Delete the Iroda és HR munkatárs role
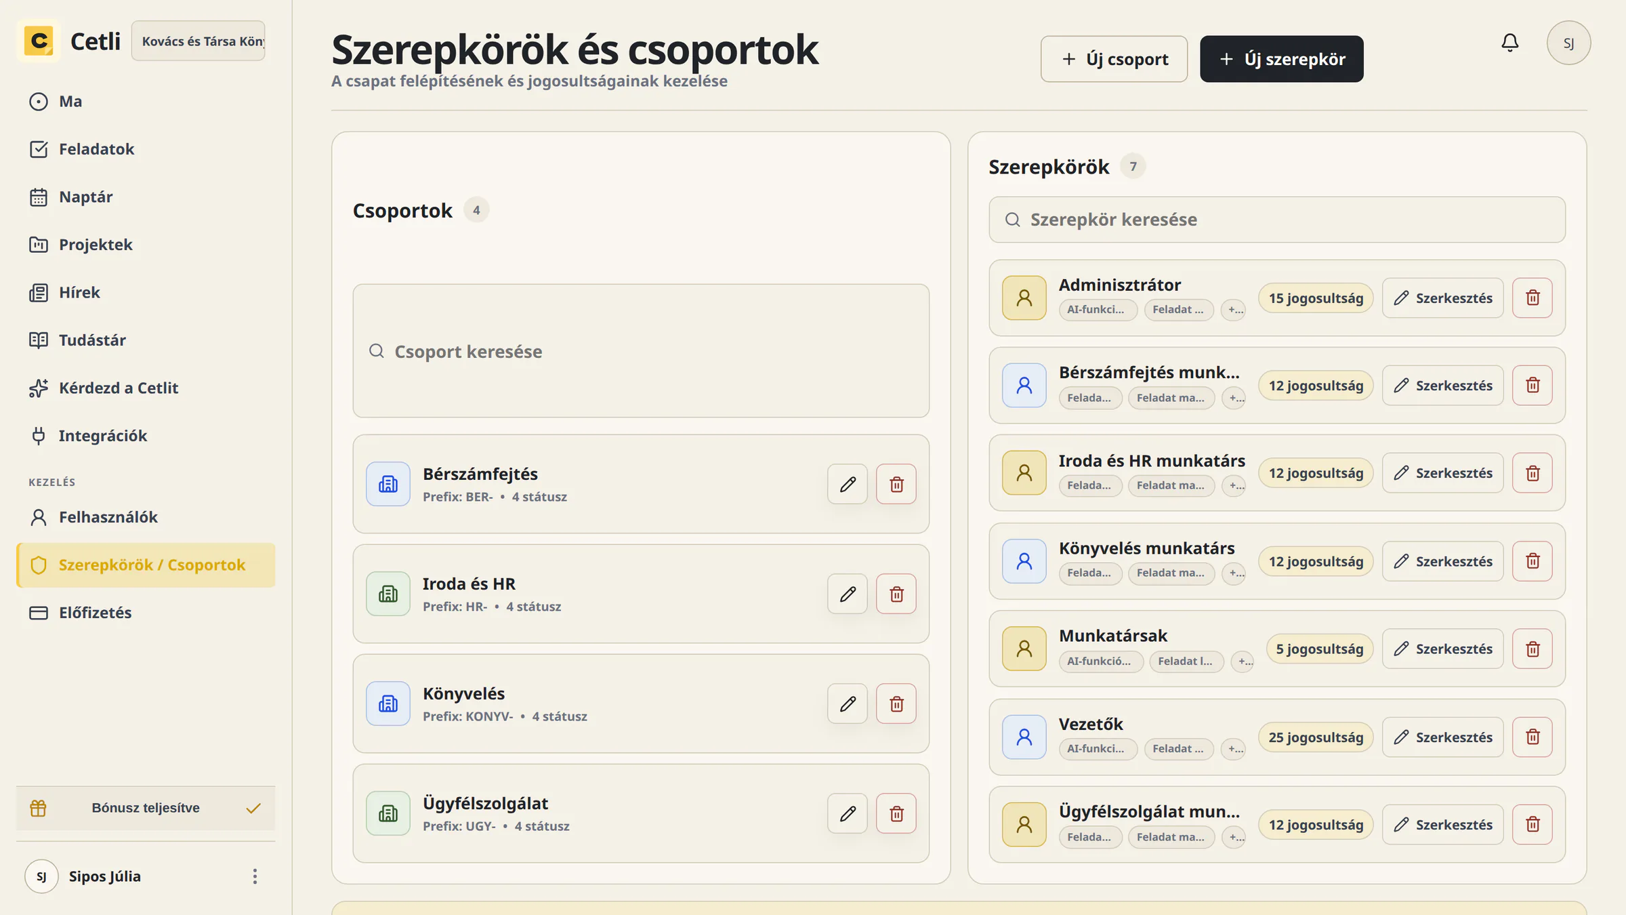Screen dimensions: 1626x915 (1533, 473)
